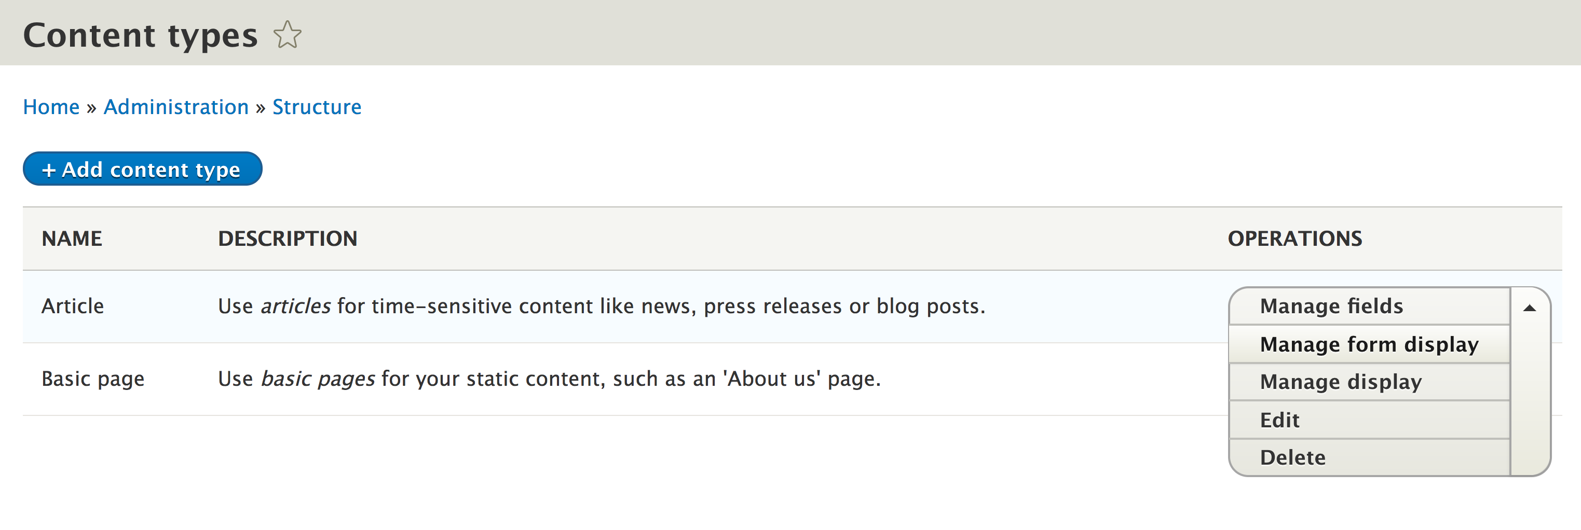Open Manage display from operations list
Viewport: 1581px width, 530px height.
(1340, 382)
